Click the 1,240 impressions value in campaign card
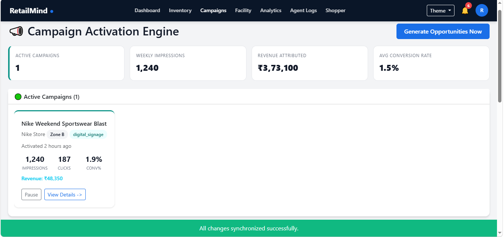 pos(35,159)
